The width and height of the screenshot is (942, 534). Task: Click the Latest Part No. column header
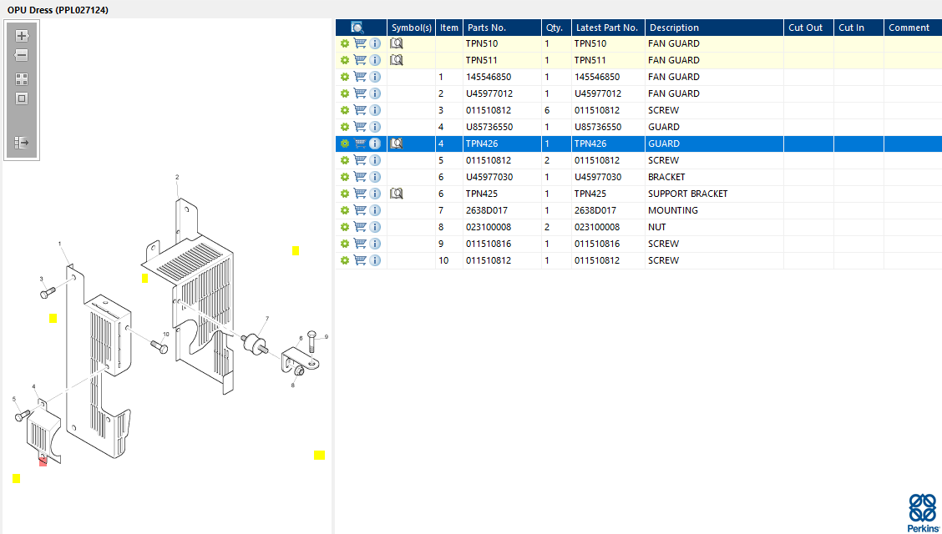(609, 28)
